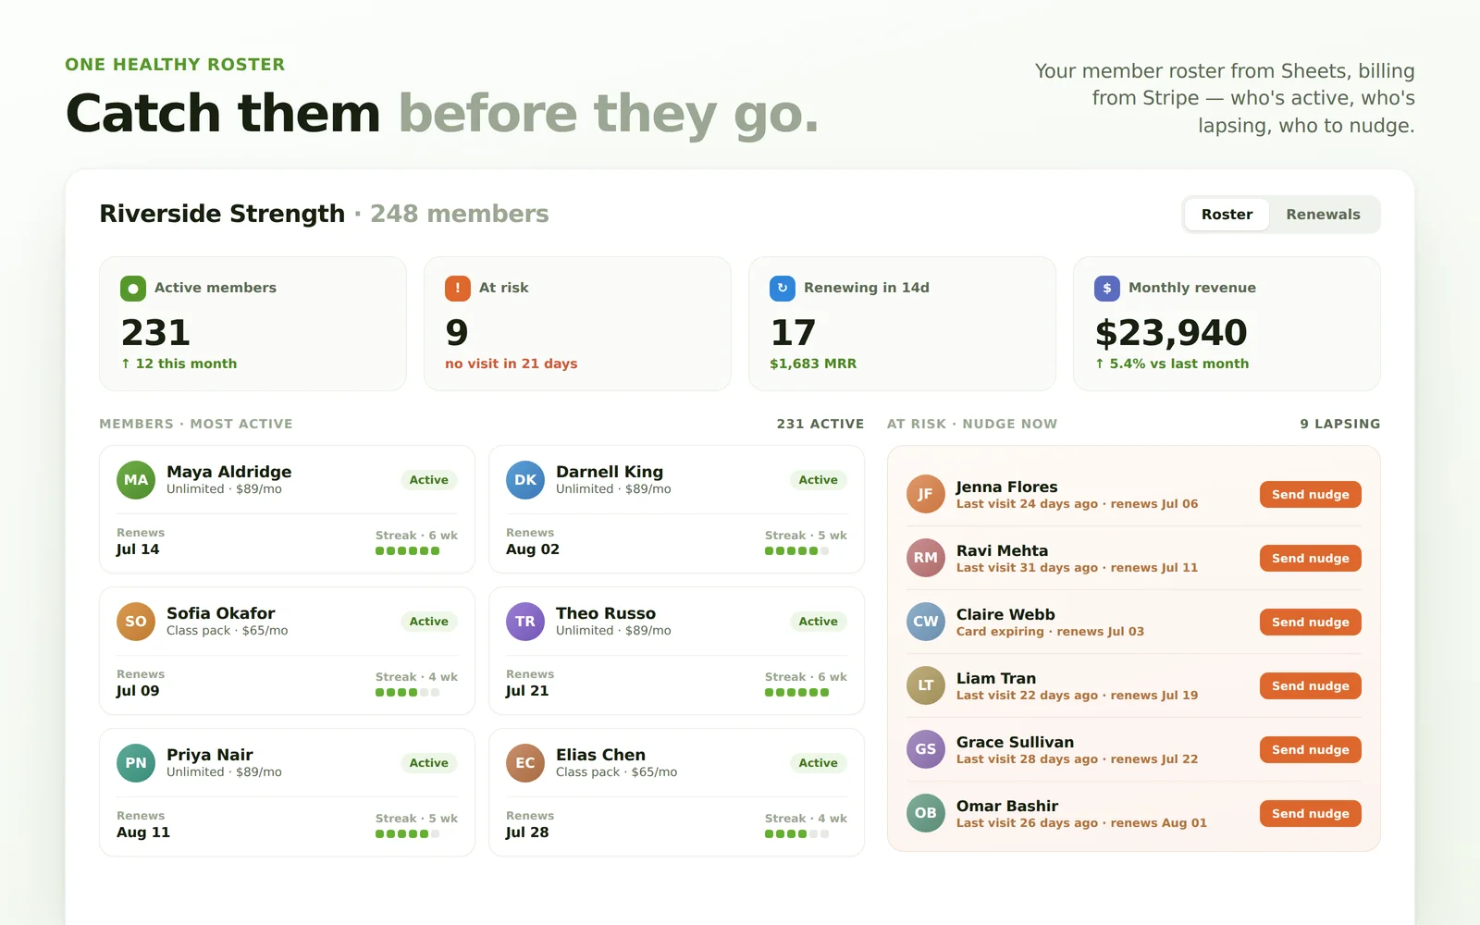Click the Renewing count 17
Viewport: 1480px width, 925px height.
793,333
